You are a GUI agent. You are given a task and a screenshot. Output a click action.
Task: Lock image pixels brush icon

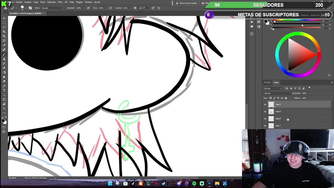click(274, 98)
